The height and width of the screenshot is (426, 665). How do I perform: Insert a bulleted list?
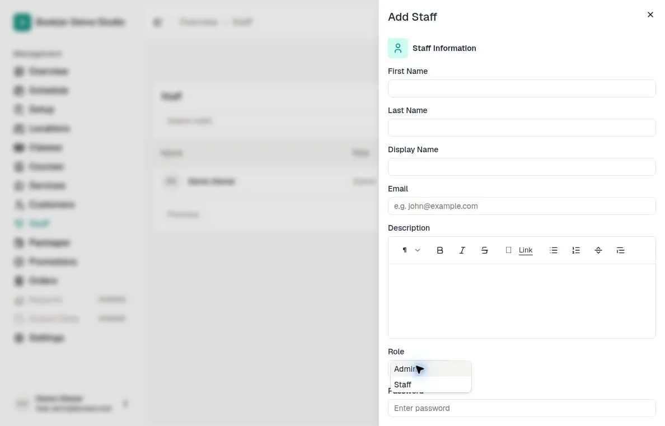coord(554,250)
